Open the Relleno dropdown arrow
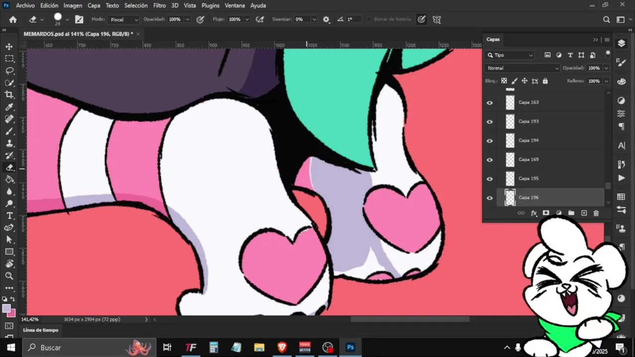This screenshot has height=357, width=635. point(606,81)
